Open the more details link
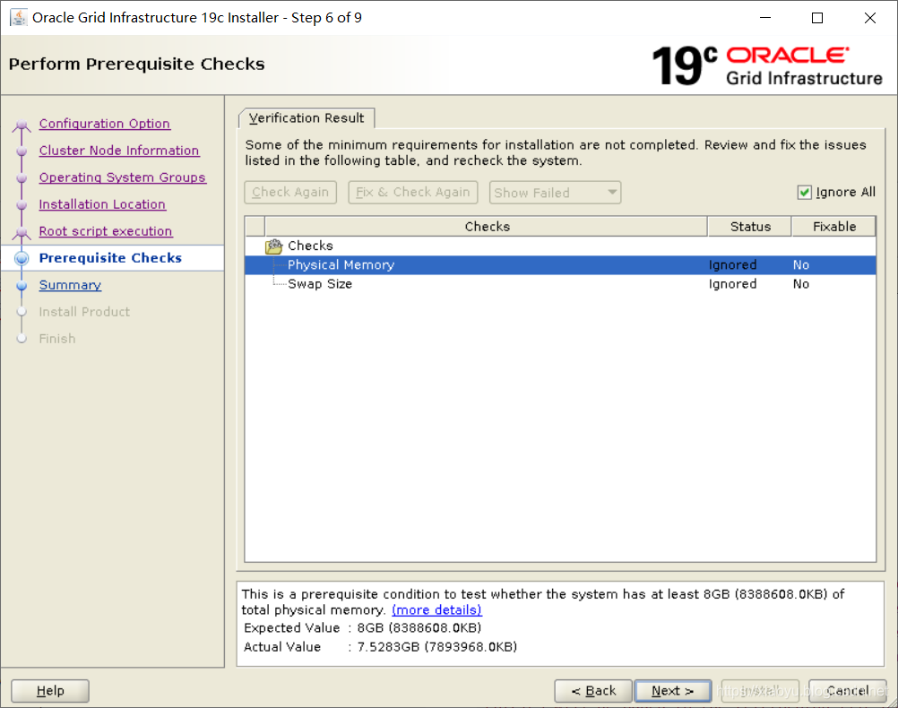The height and width of the screenshot is (708, 898). point(436,610)
